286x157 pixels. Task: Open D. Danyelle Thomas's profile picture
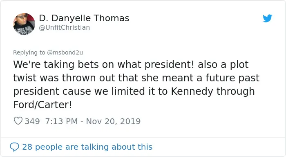click(x=24, y=24)
